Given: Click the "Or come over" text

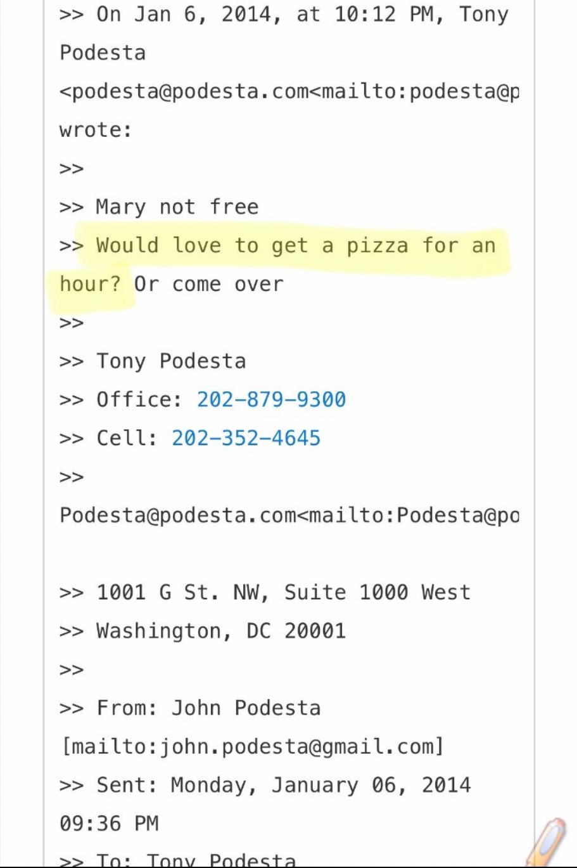Looking at the screenshot, I should click(x=208, y=284).
